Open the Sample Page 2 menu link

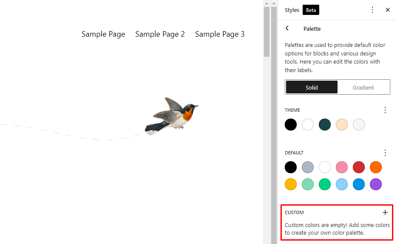[160, 34]
